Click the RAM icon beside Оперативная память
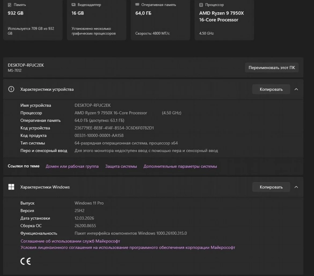The width and height of the screenshot is (314, 276). [137, 4]
